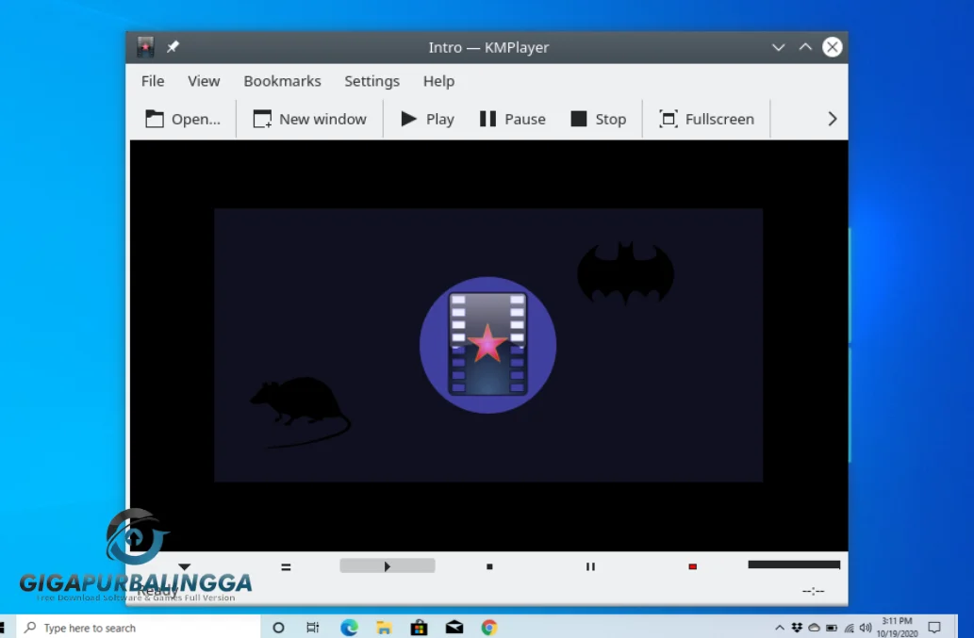Open the File menu
The height and width of the screenshot is (638, 974).
[x=153, y=81]
